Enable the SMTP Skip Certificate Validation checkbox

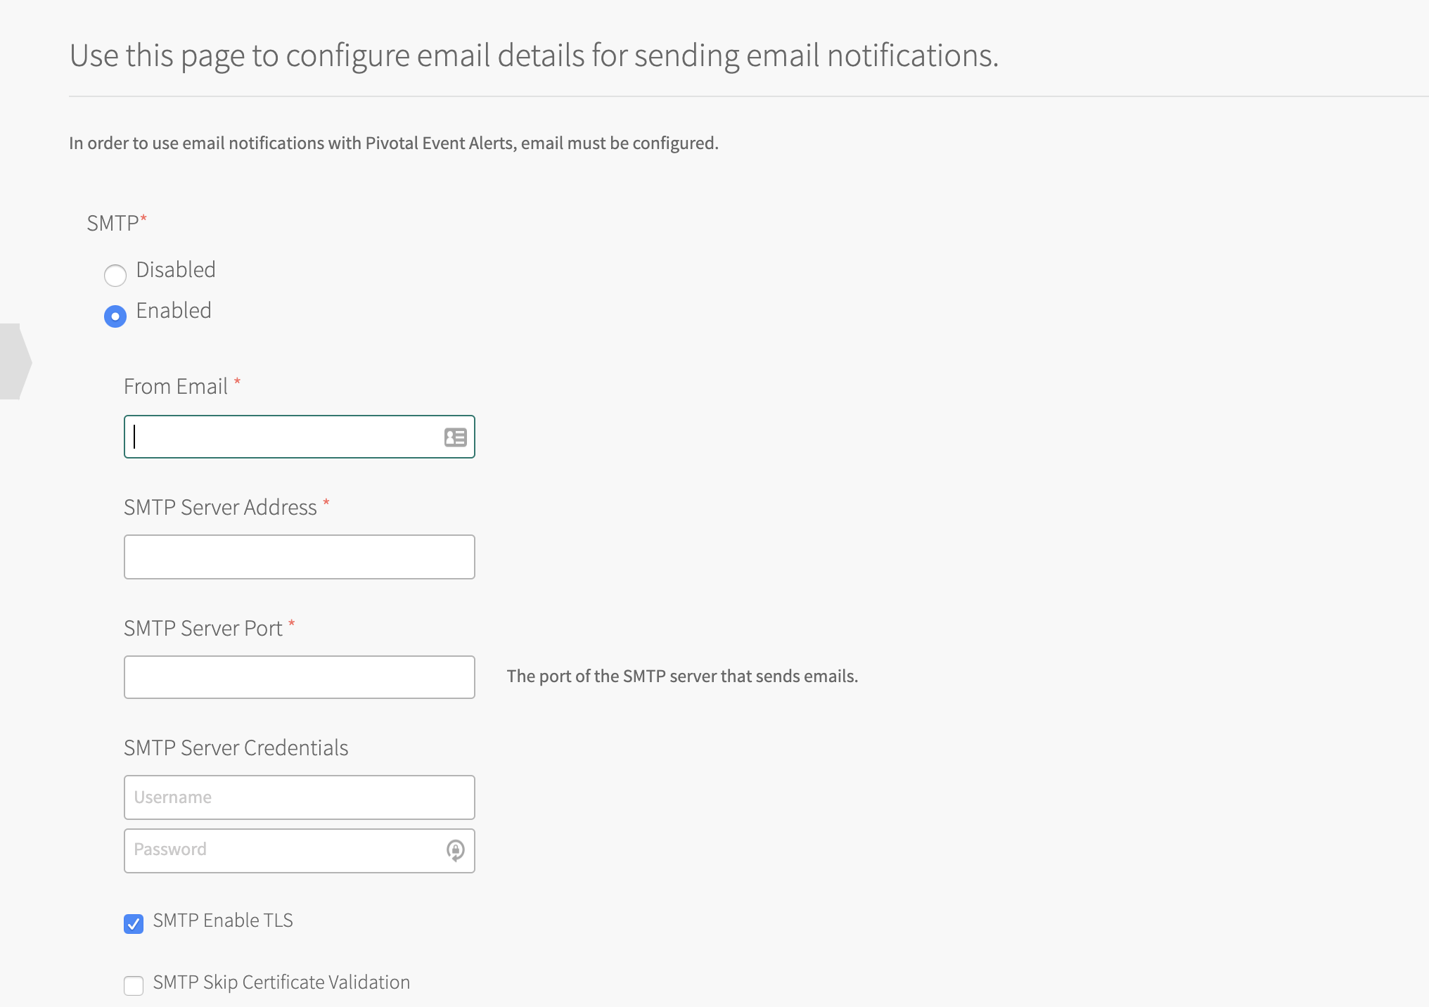click(x=134, y=985)
